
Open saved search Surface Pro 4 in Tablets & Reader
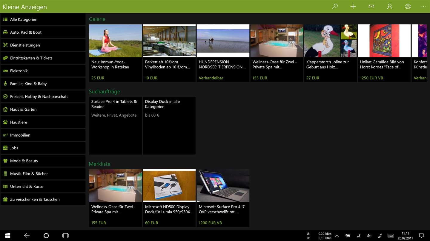pyautogui.click(x=116, y=126)
